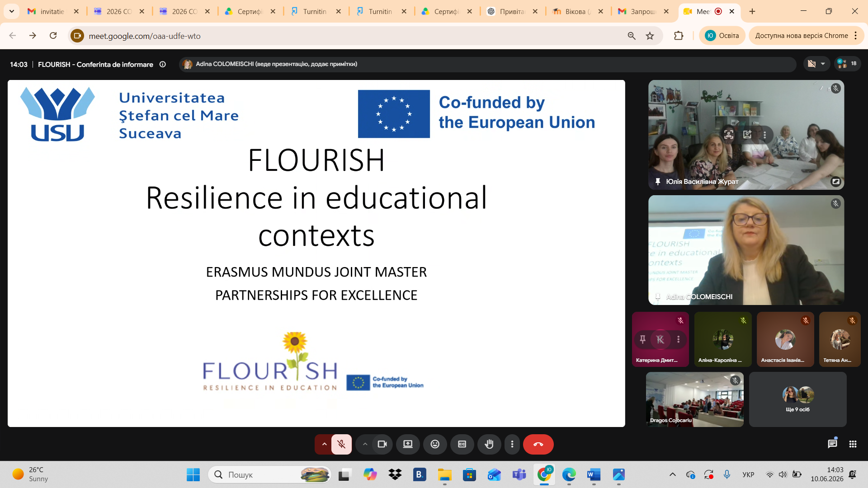This screenshot has height=488, width=868.
Task: Switch to the invitatie Gmail tab
Action: tap(53, 11)
